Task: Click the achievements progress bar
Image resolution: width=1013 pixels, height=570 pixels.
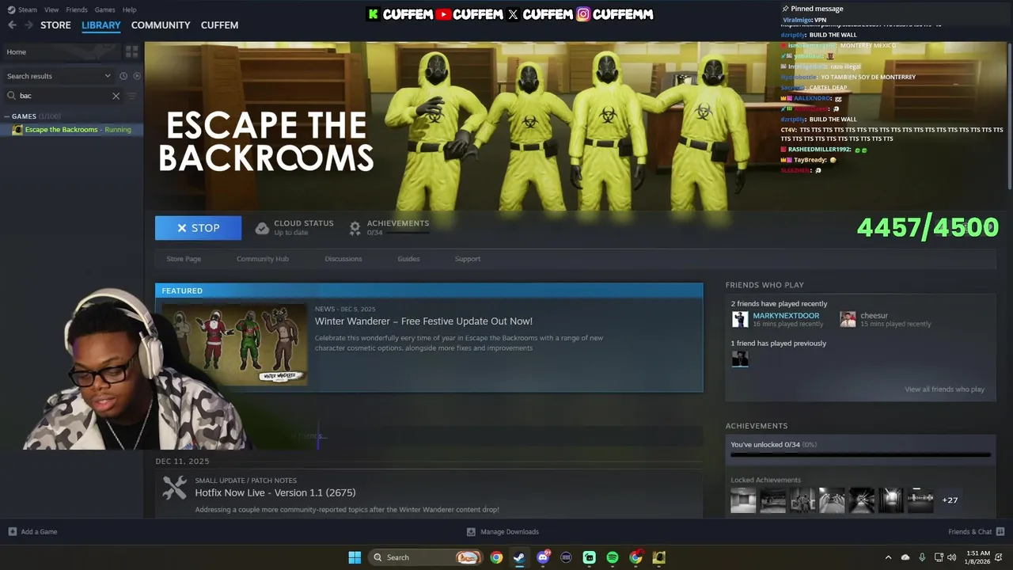Action: tap(860, 455)
